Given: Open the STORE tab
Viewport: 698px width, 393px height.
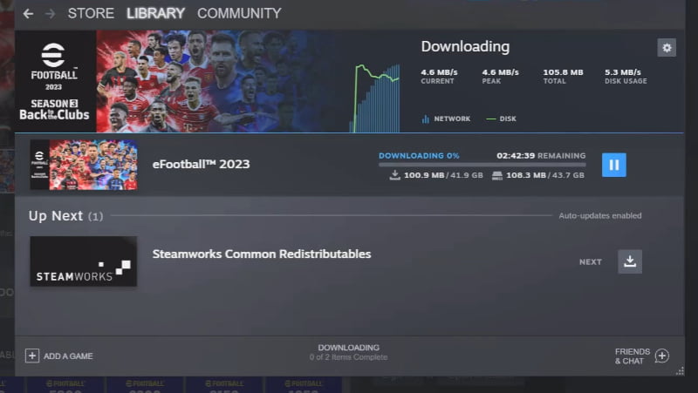Looking at the screenshot, I should coord(91,13).
